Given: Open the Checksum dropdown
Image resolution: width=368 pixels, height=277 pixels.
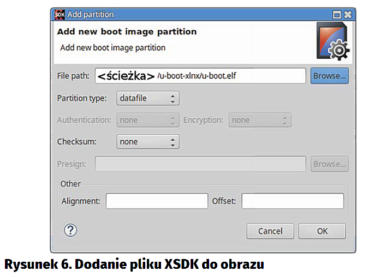Looking at the screenshot, I should (x=148, y=142).
